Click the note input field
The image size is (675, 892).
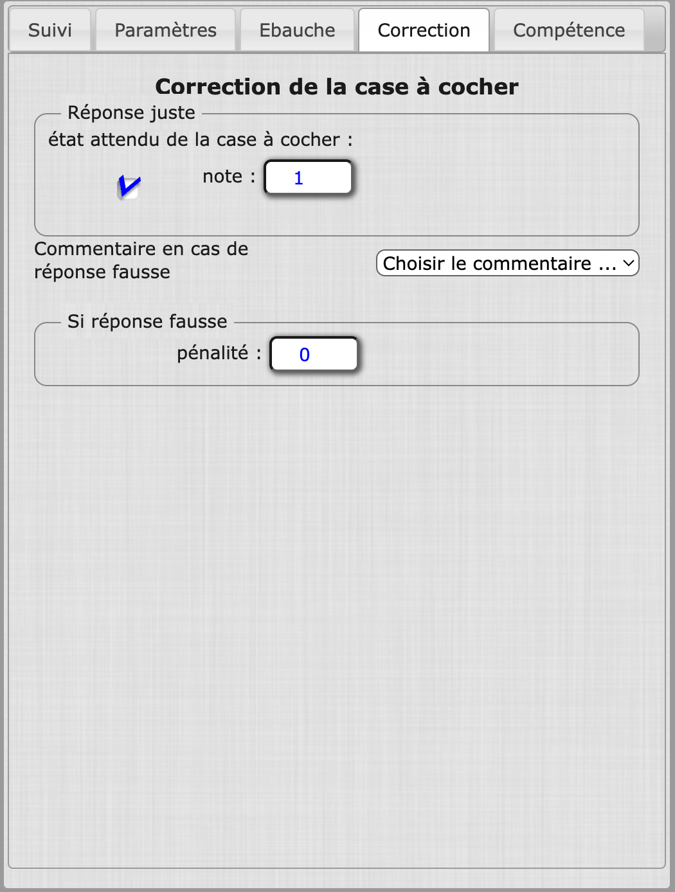[x=309, y=177]
